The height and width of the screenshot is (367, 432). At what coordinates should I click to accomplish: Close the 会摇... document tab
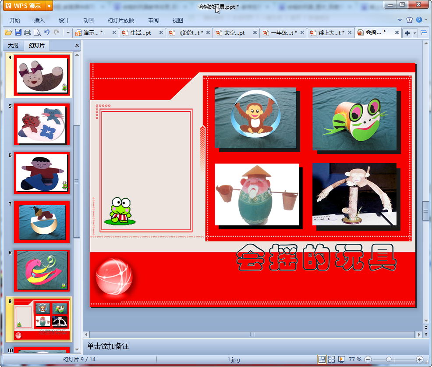coord(397,32)
